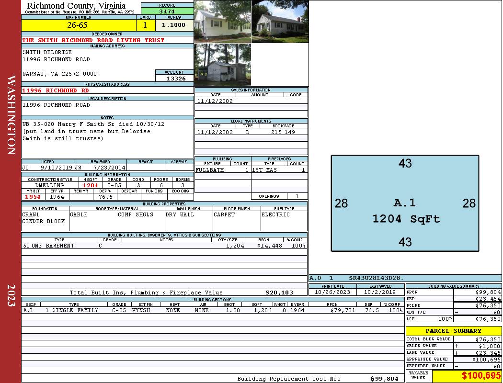The height and width of the screenshot is (383, 503).
Task: Select deeded owner THE SMITH RICHMOND ROAD LIVING TRUST
Action: click(x=93, y=40)
